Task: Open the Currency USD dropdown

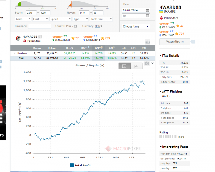Action: 99,26
